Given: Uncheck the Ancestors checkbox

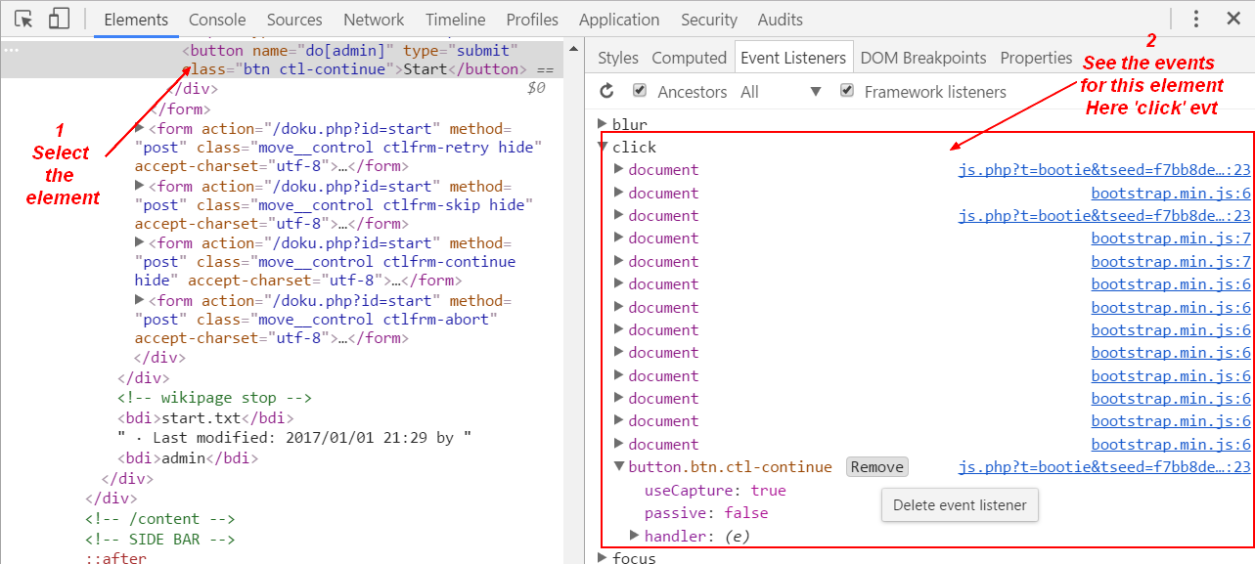Looking at the screenshot, I should pyautogui.click(x=639, y=90).
